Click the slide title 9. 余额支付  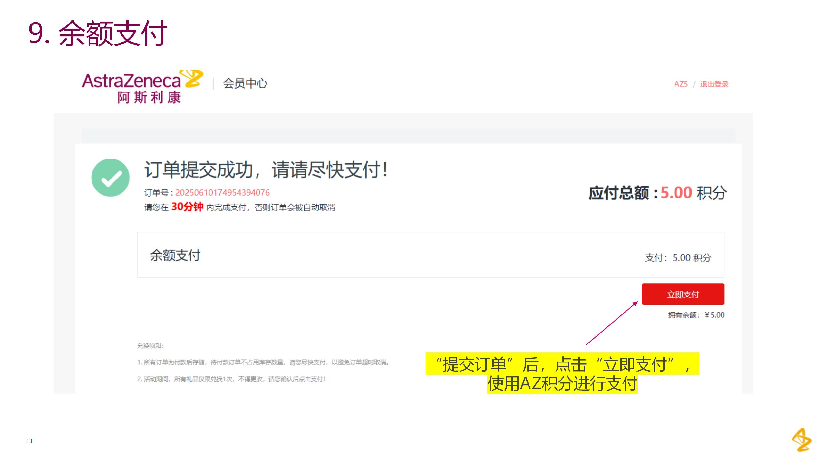click(x=98, y=33)
